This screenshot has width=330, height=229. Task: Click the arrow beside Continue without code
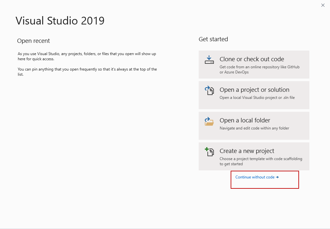(277, 177)
